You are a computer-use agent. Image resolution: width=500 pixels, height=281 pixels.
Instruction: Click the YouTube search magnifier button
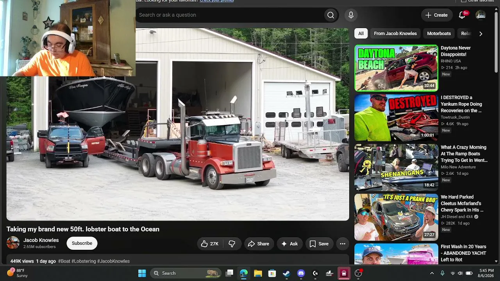pos(330,15)
